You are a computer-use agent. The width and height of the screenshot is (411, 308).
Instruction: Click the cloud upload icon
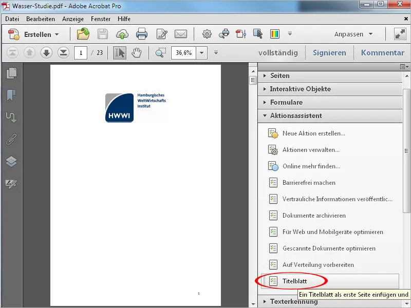click(x=122, y=34)
